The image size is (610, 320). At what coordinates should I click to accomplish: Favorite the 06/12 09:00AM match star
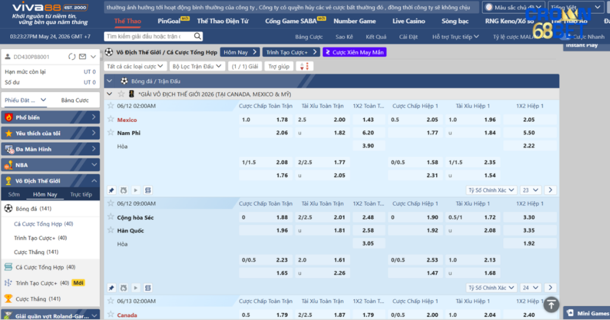(x=111, y=203)
